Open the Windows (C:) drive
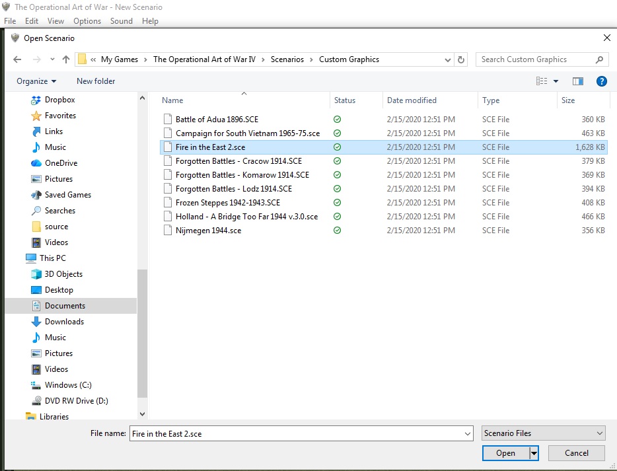This screenshot has height=471, width=617. pos(68,385)
